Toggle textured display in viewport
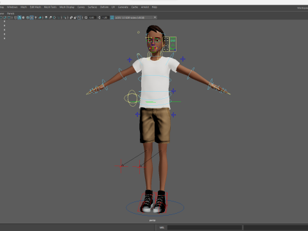The image size is (308, 231). click(31, 17)
